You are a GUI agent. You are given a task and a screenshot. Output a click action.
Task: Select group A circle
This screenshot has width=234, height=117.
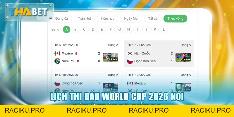tap(67, 30)
